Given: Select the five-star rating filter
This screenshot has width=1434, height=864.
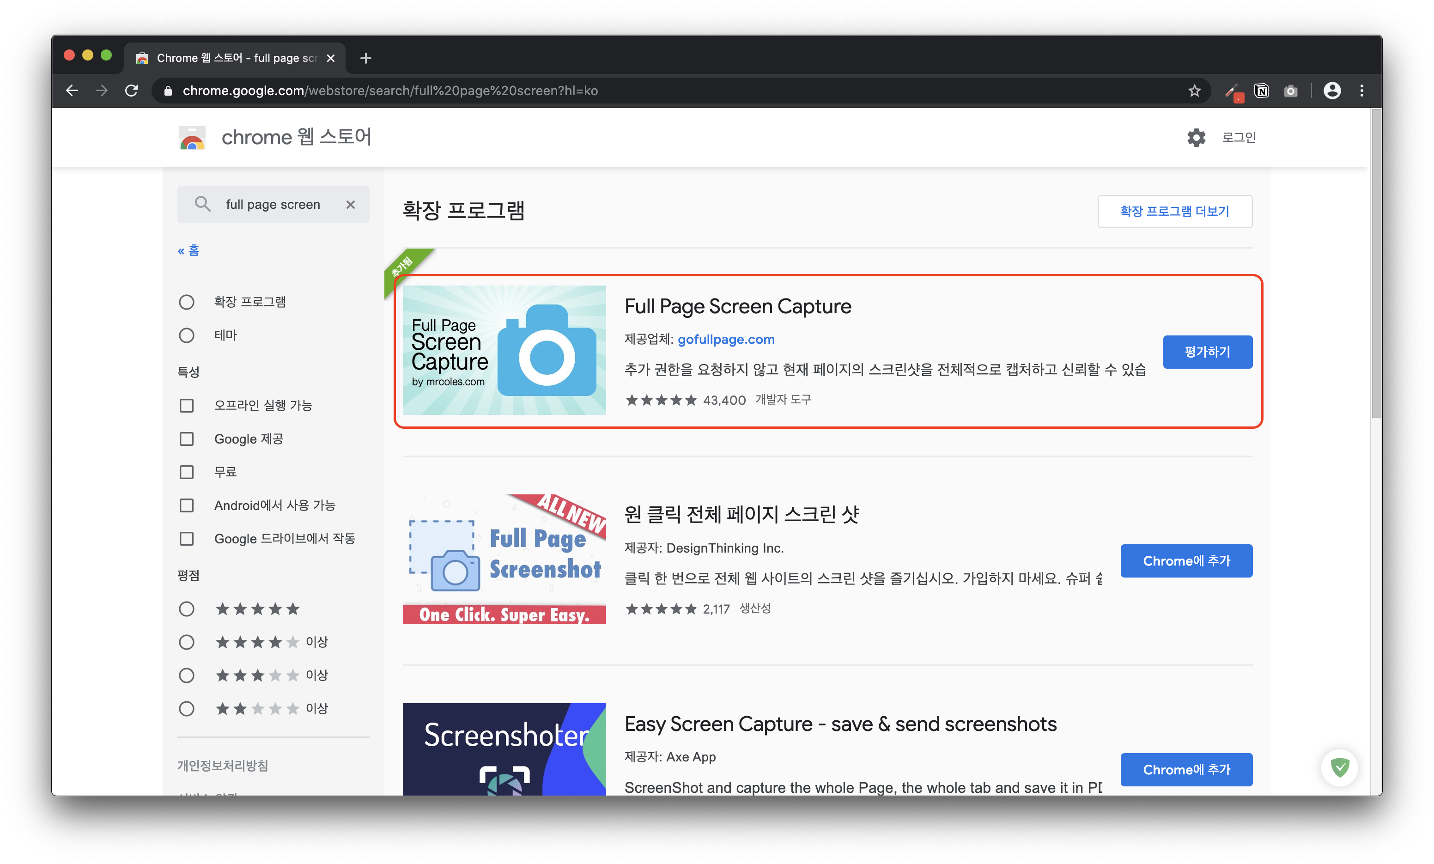Looking at the screenshot, I should click(x=186, y=609).
